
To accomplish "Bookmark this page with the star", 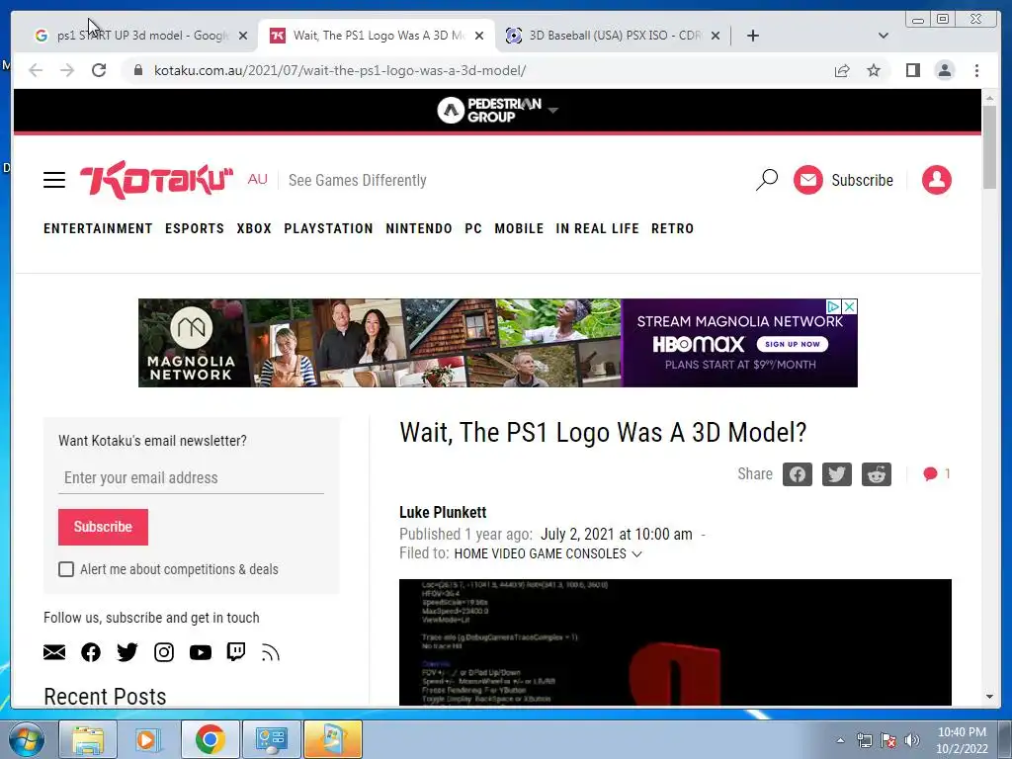I will pos(874,70).
